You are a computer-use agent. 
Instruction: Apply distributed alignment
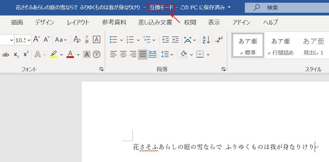(153, 55)
